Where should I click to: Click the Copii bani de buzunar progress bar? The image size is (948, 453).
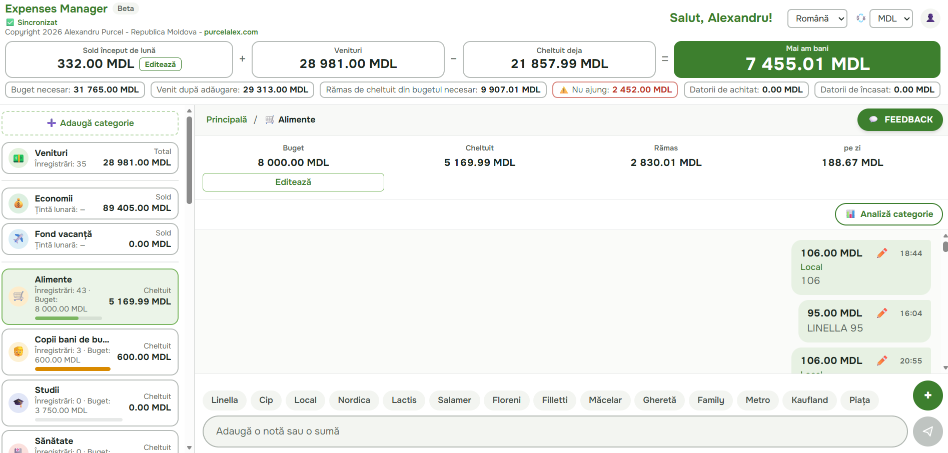73,369
